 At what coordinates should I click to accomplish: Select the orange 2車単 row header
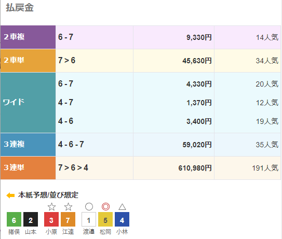tap(28, 61)
